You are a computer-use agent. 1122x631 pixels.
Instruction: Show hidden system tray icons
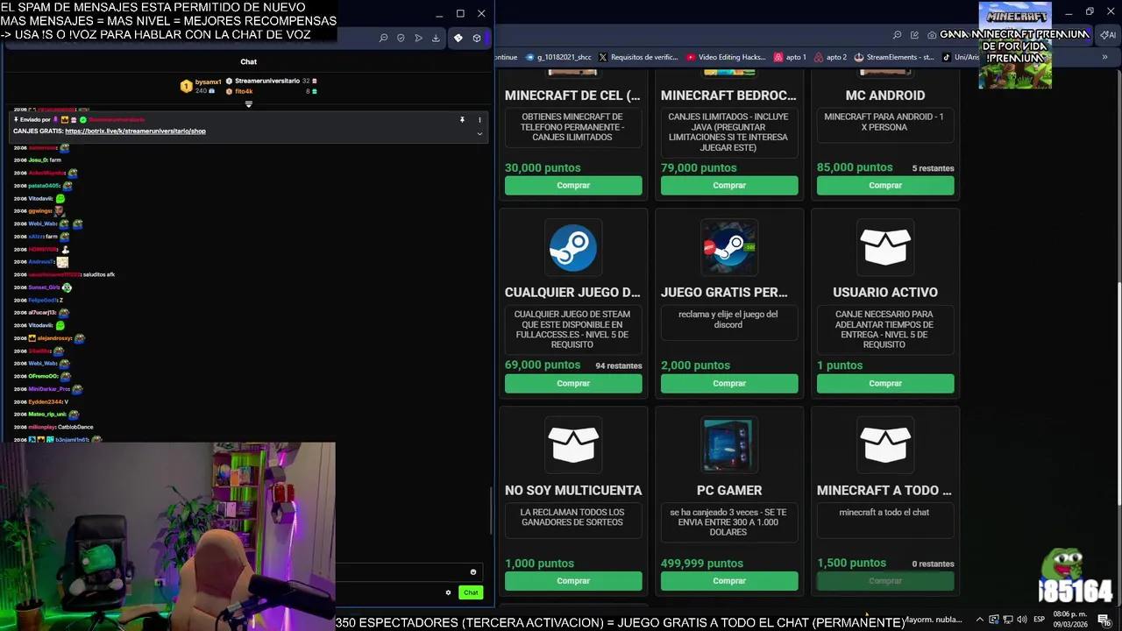980,620
